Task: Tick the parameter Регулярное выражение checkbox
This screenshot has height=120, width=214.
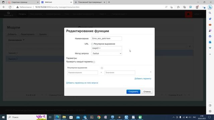Action: pos(102,68)
